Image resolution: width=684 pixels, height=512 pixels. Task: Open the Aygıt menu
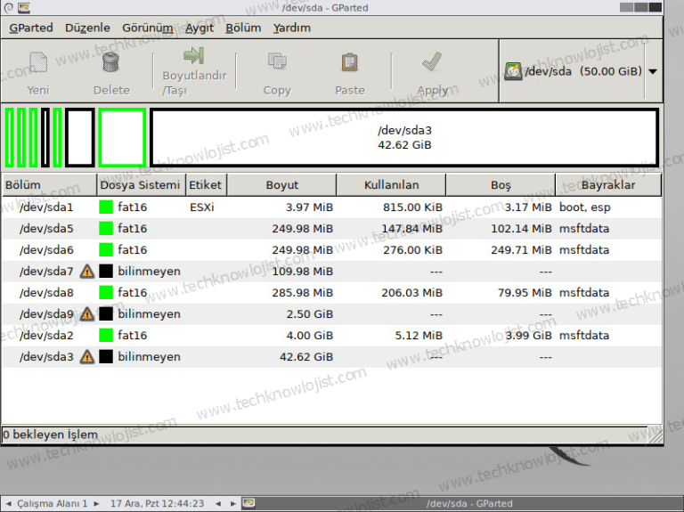pos(199,28)
